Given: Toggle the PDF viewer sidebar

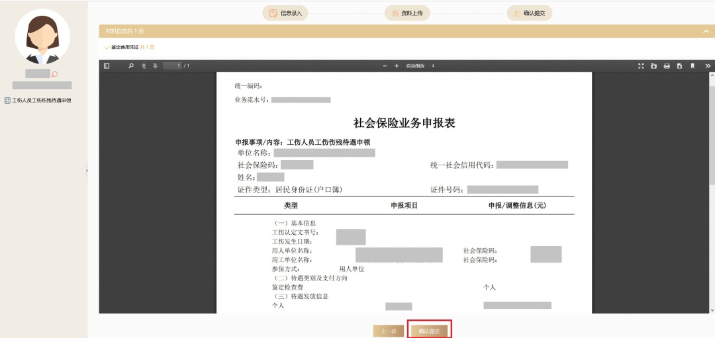Looking at the screenshot, I should [107, 66].
